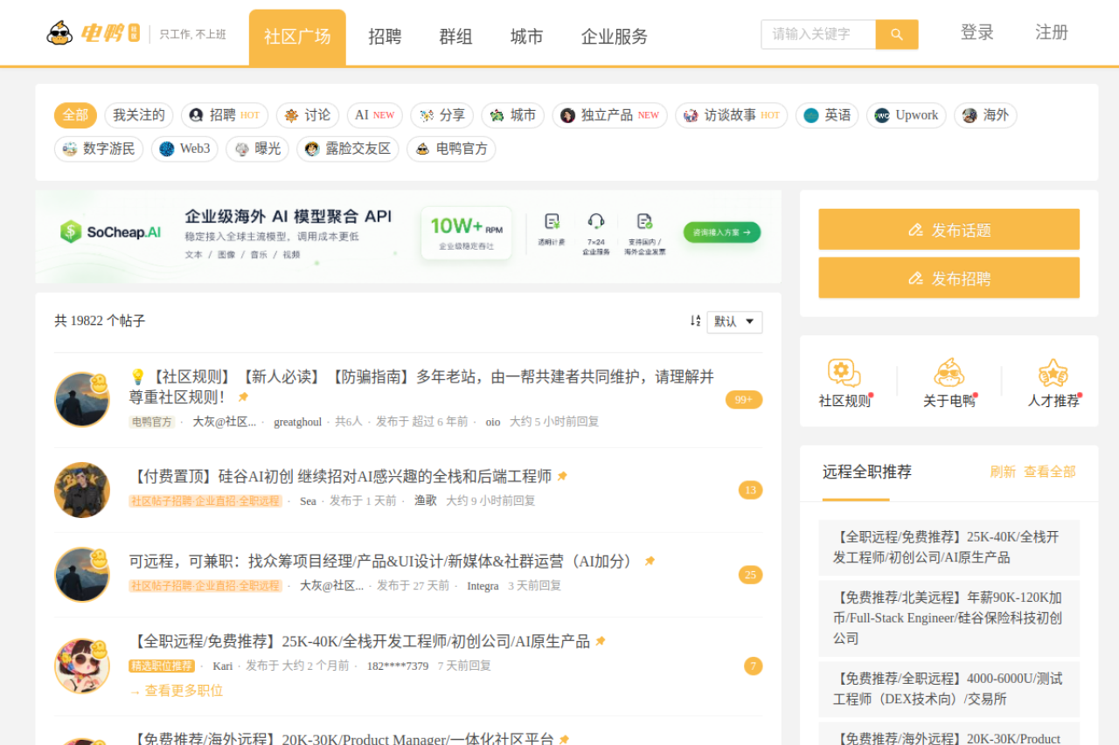Select the 城市 category tag
Image resolution: width=1119 pixels, height=745 pixels.
(x=513, y=115)
